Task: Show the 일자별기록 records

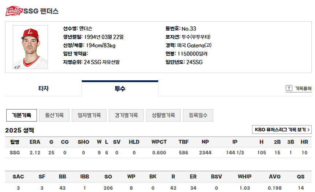Action: pyautogui.click(x=89, y=115)
